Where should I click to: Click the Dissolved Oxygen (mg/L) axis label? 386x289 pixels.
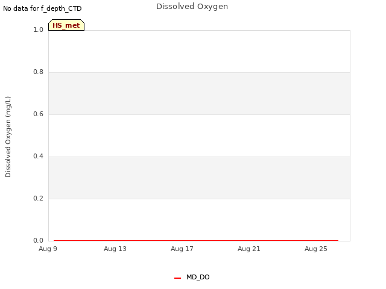tap(8, 137)
